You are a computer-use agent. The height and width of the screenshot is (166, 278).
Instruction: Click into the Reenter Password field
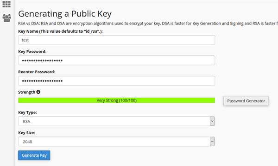coord(116,81)
